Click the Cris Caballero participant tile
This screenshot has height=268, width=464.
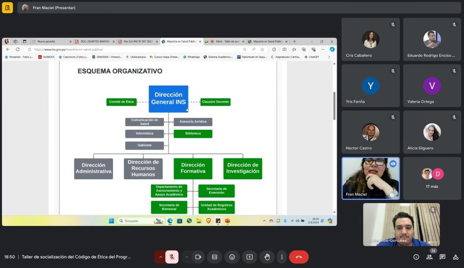[x=371, y=39]
